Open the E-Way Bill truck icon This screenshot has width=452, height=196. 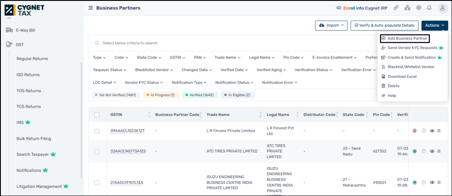coord(9,30)
